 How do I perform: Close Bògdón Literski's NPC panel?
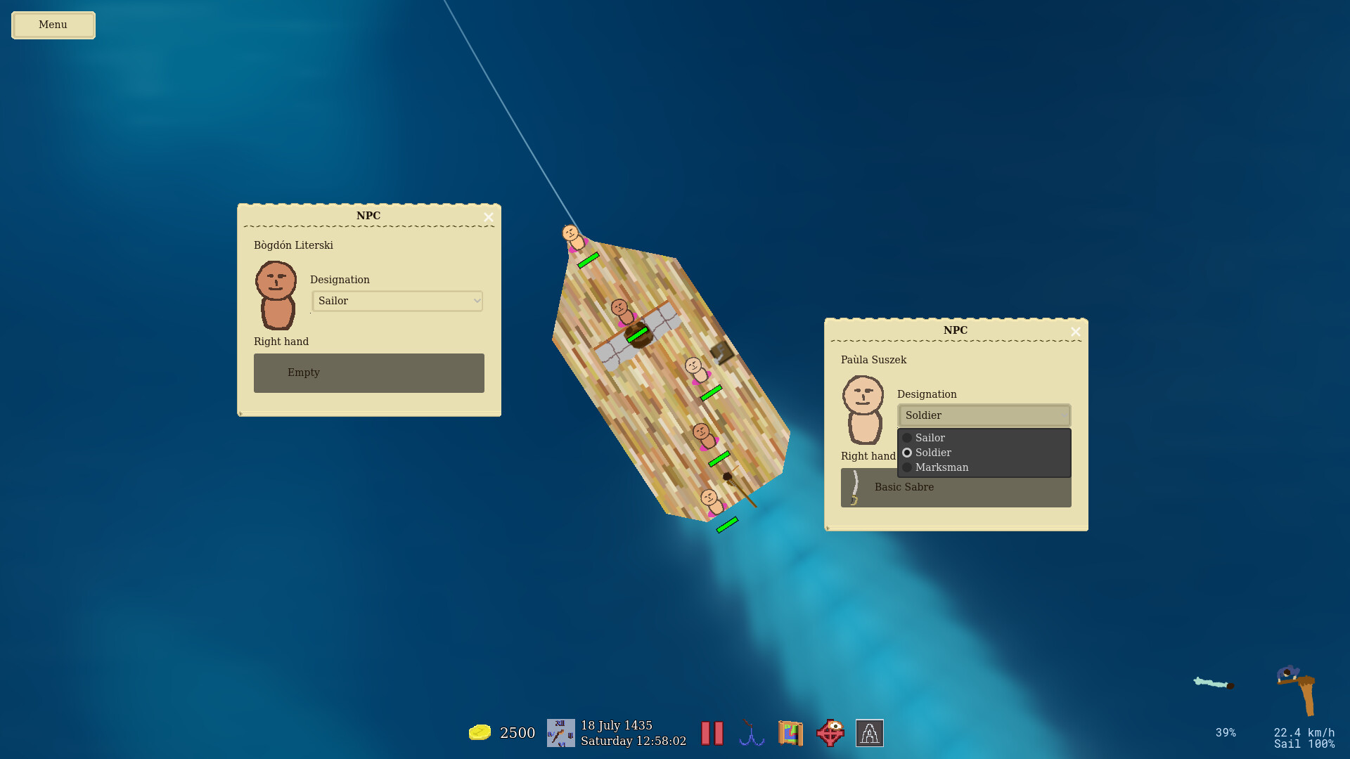[489, 217]
